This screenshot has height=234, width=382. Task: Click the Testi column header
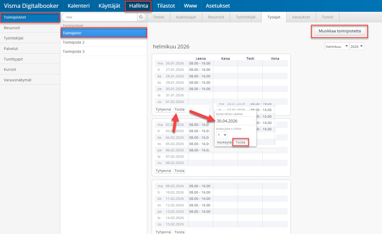pyautogui.click(x=250, y=59)
